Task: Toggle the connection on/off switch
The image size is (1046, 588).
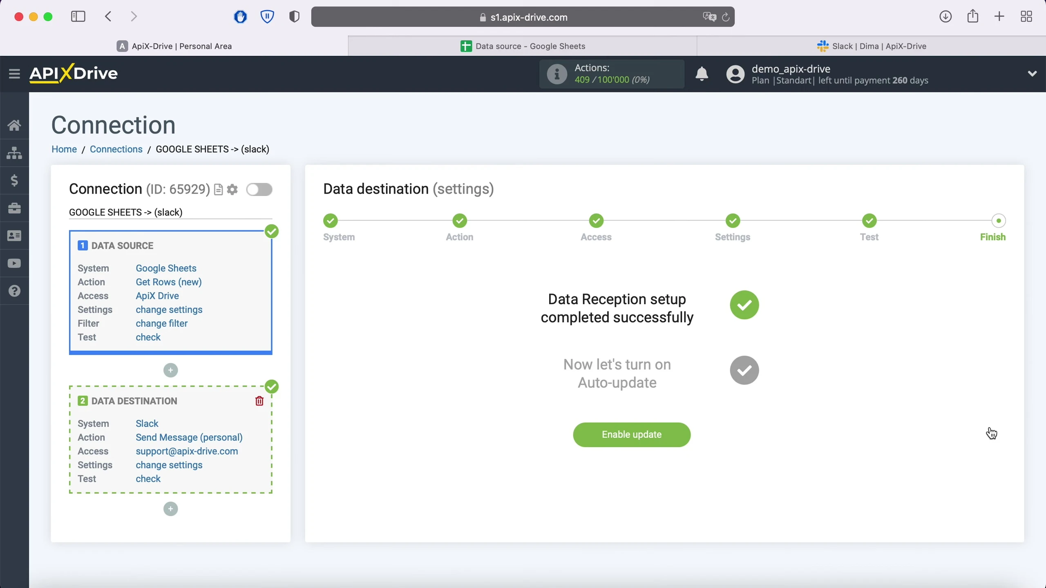Action: [x=259, y=190]
